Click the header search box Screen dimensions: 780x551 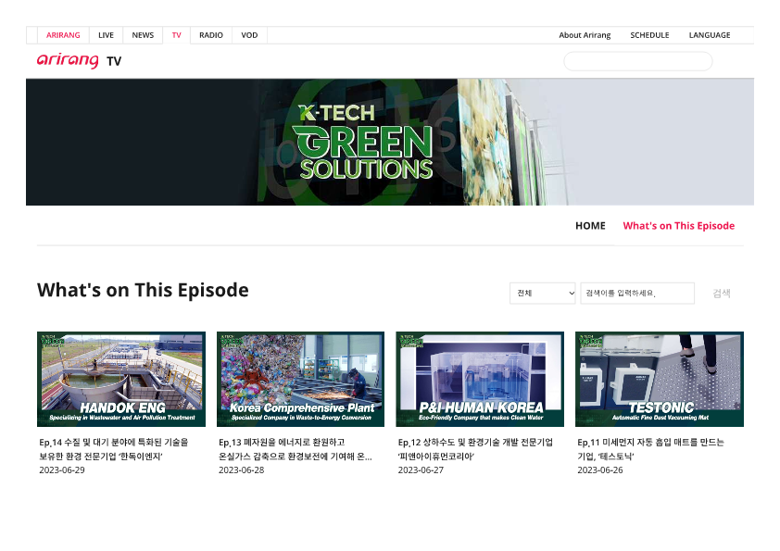click(637, 61)
